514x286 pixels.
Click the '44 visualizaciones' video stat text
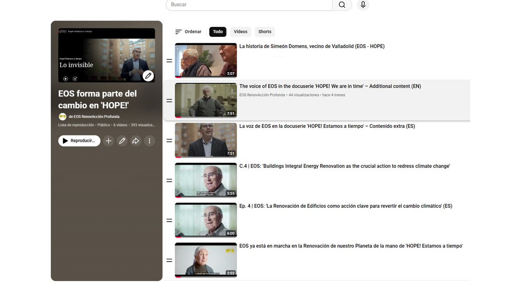click(304, 95)
